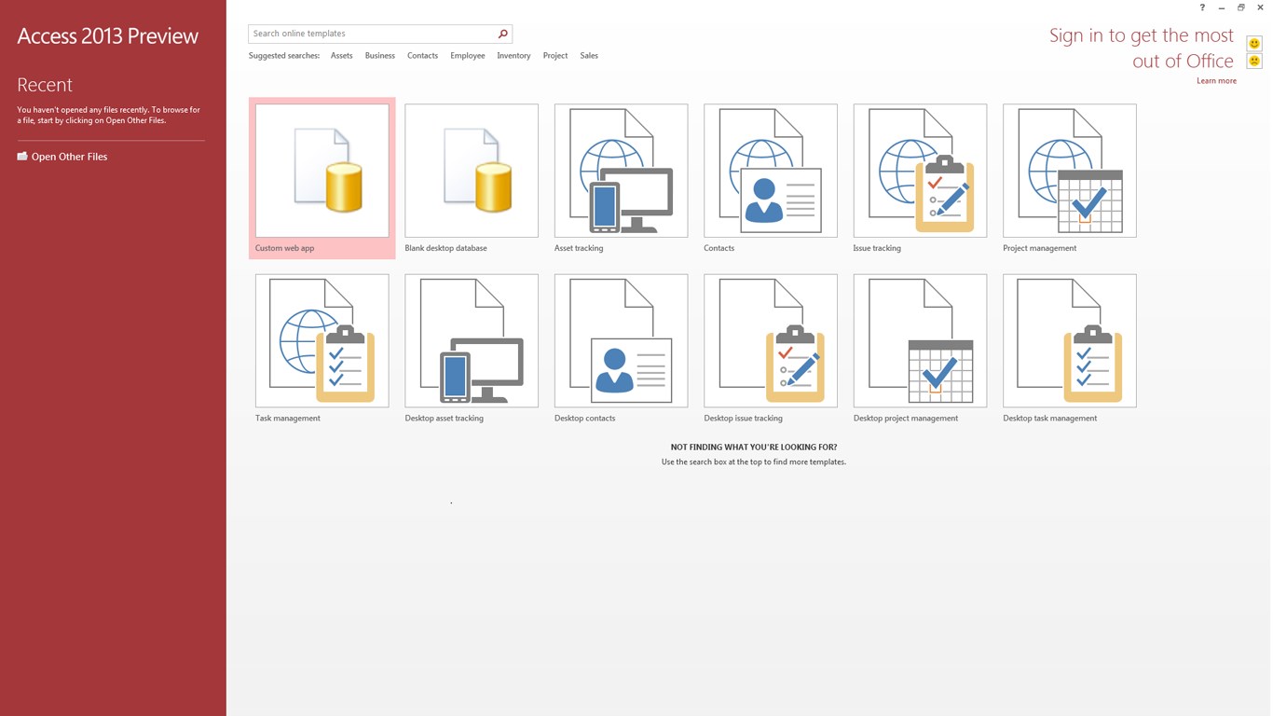
Task: Open the Contacts template
Action: pos(770,170)
